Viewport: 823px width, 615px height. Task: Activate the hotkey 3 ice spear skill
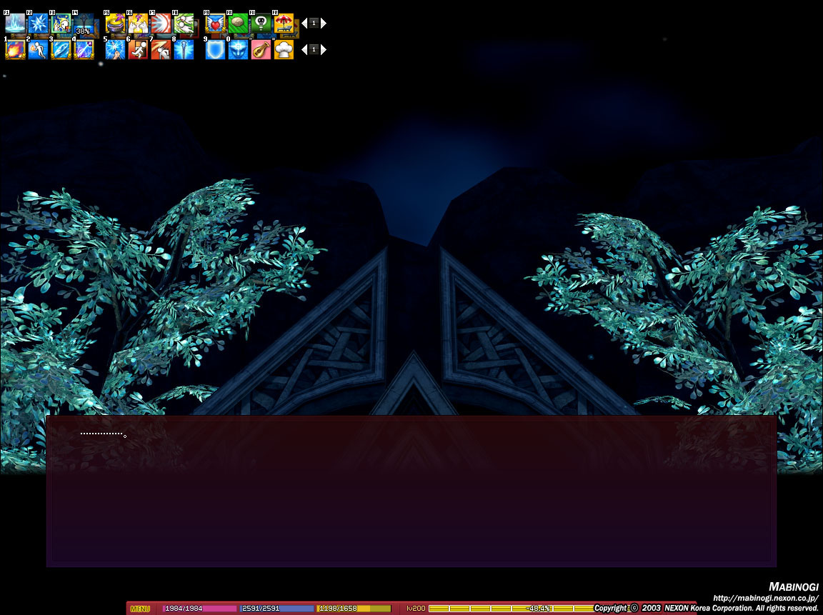pyautogui.click(x=61, y=50)
